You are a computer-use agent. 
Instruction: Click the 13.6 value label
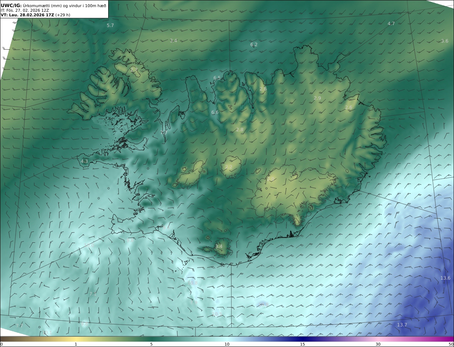[445, 278]
